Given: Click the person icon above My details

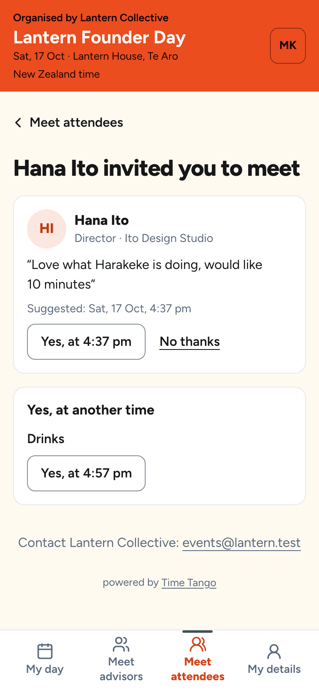Looking at the screenshot, I should tap(274, 652).
